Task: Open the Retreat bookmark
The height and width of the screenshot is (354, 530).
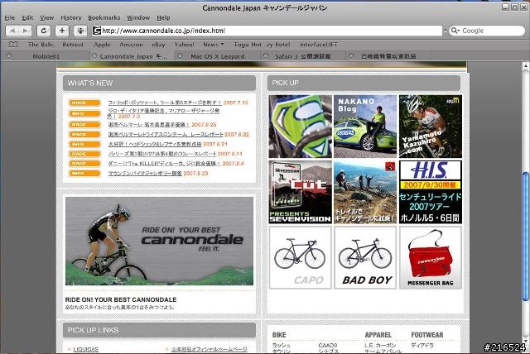Action: pos(73,44)
